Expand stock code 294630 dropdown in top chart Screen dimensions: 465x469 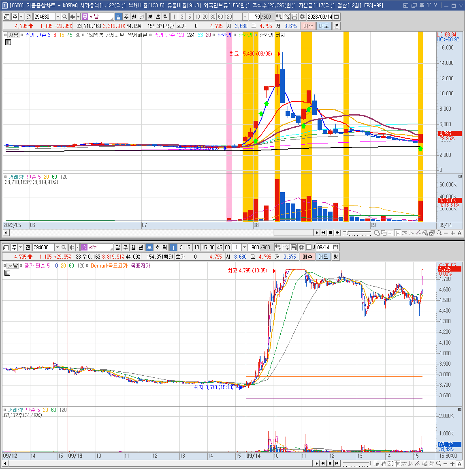coord(58,17)
